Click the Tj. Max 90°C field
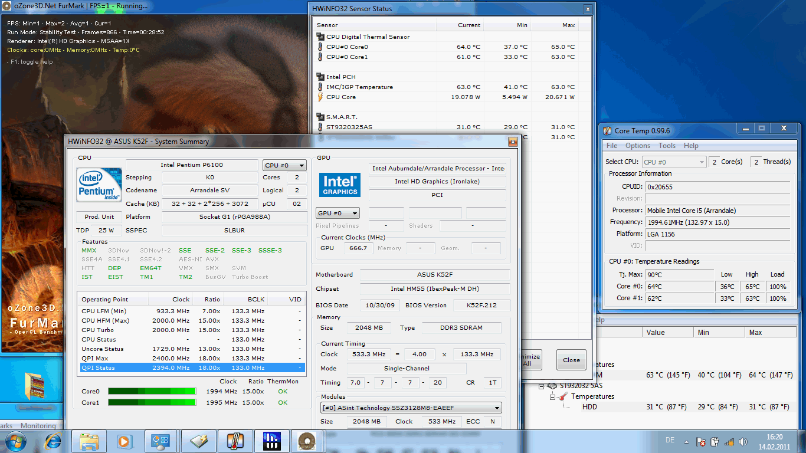806x453 pixels. point(680,274)
